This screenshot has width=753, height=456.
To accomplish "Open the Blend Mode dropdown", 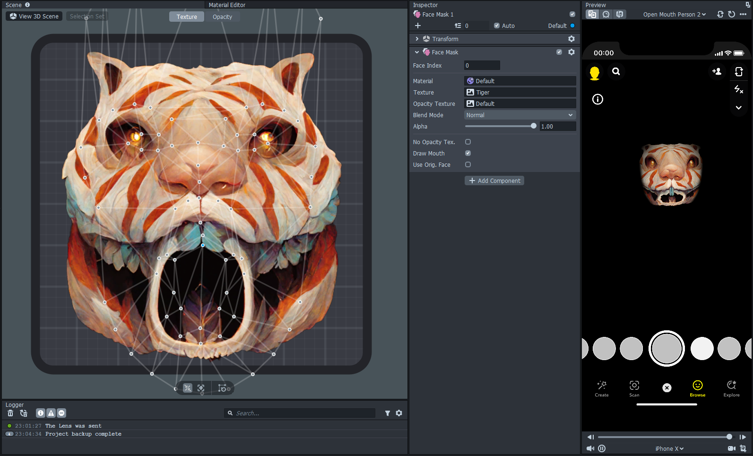I will pos(519,115).
